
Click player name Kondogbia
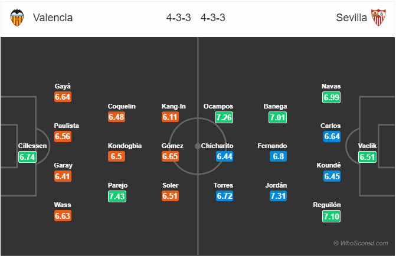(x=125, y=146)
